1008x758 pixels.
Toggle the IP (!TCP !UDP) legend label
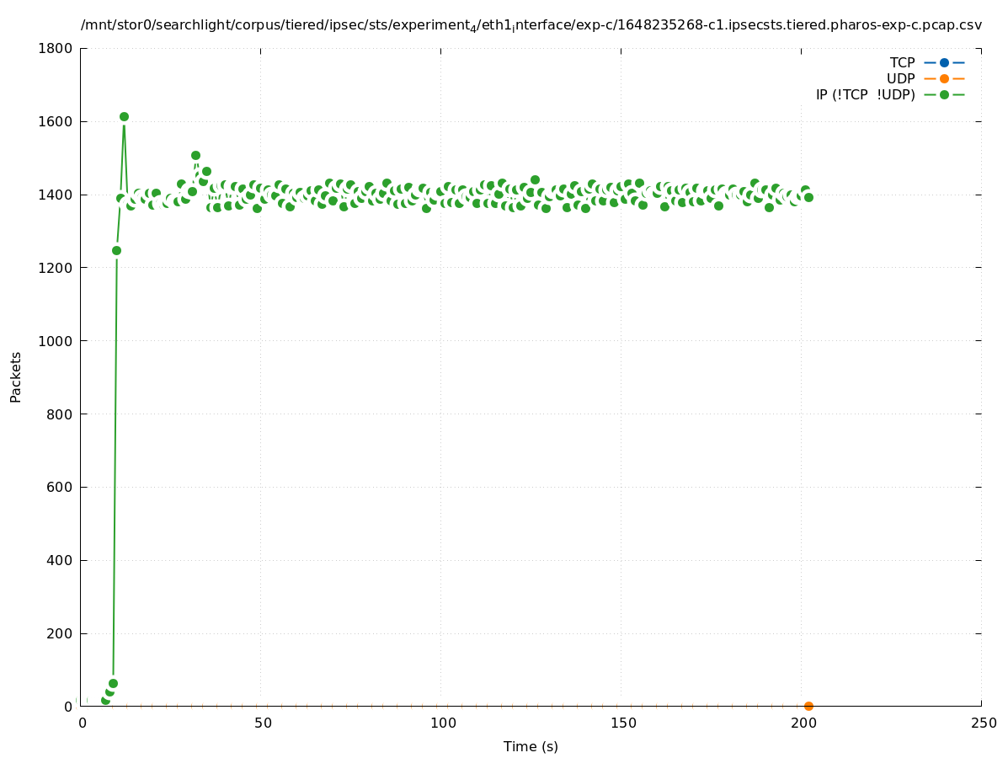click(865, 95)
